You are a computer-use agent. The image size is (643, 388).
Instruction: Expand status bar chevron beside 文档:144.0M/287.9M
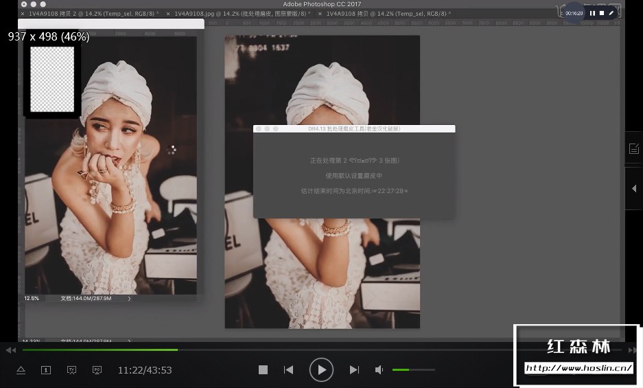pos(129,299)
